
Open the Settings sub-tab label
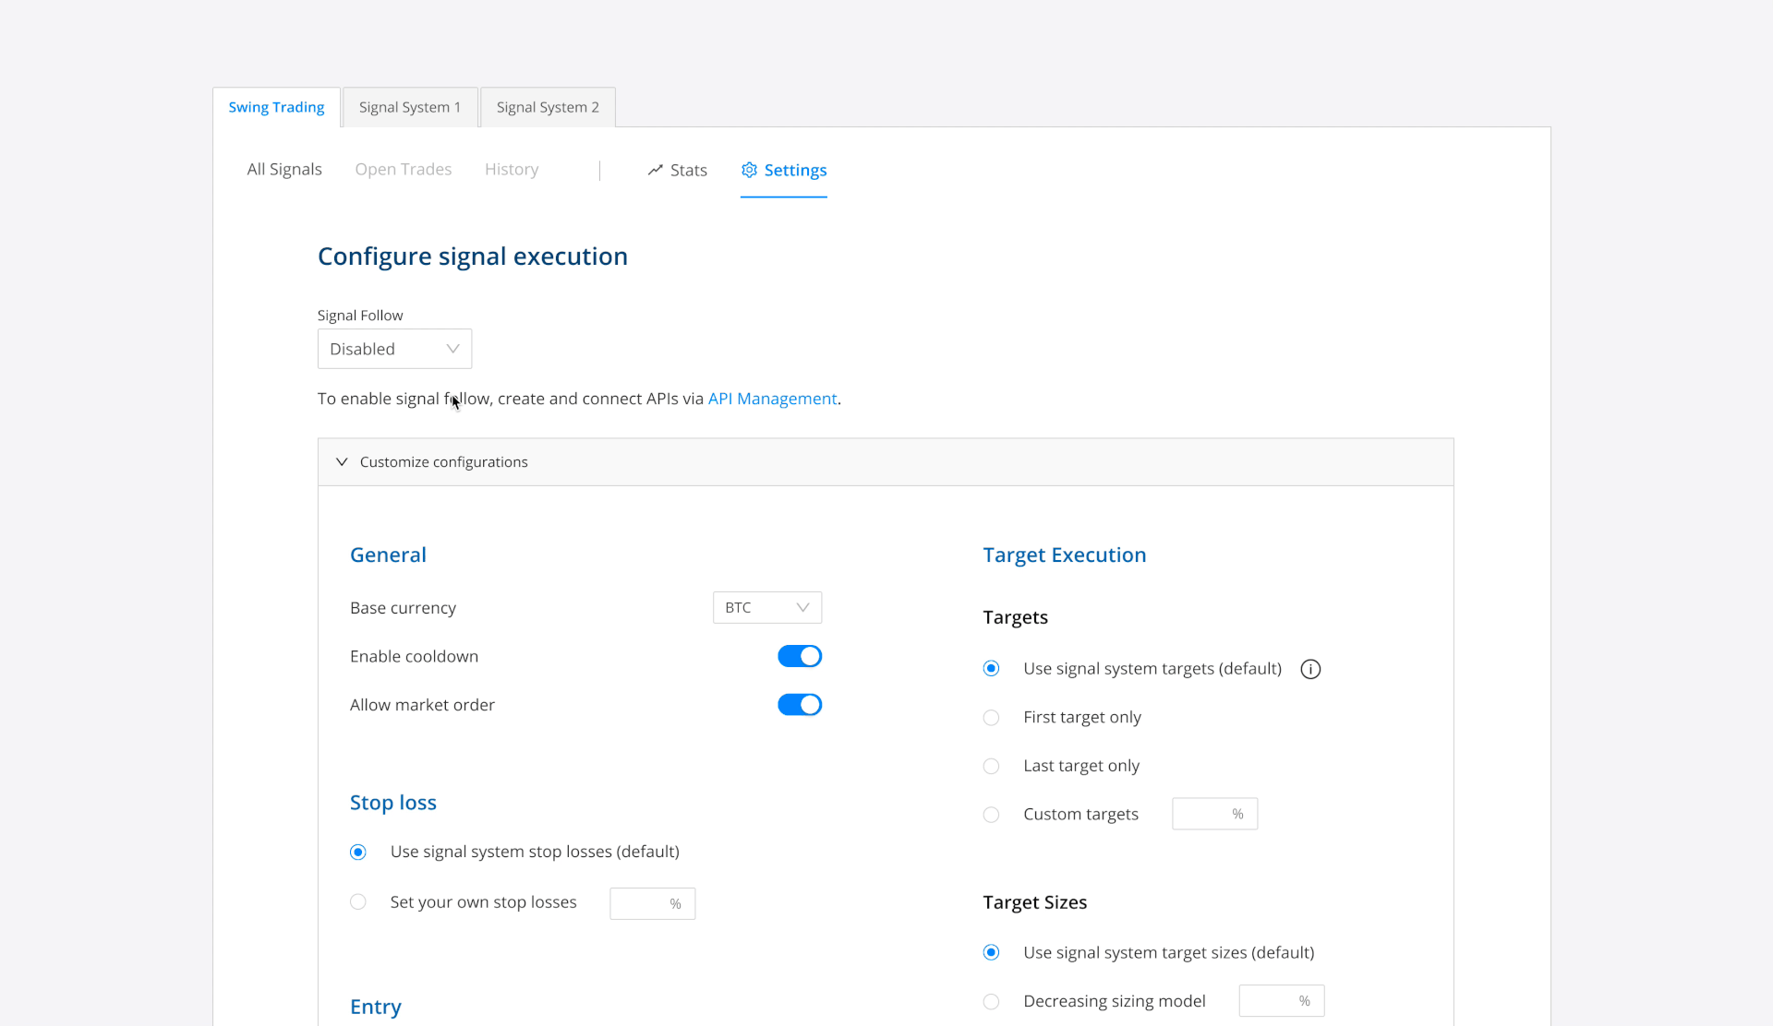tap(795, 171)
